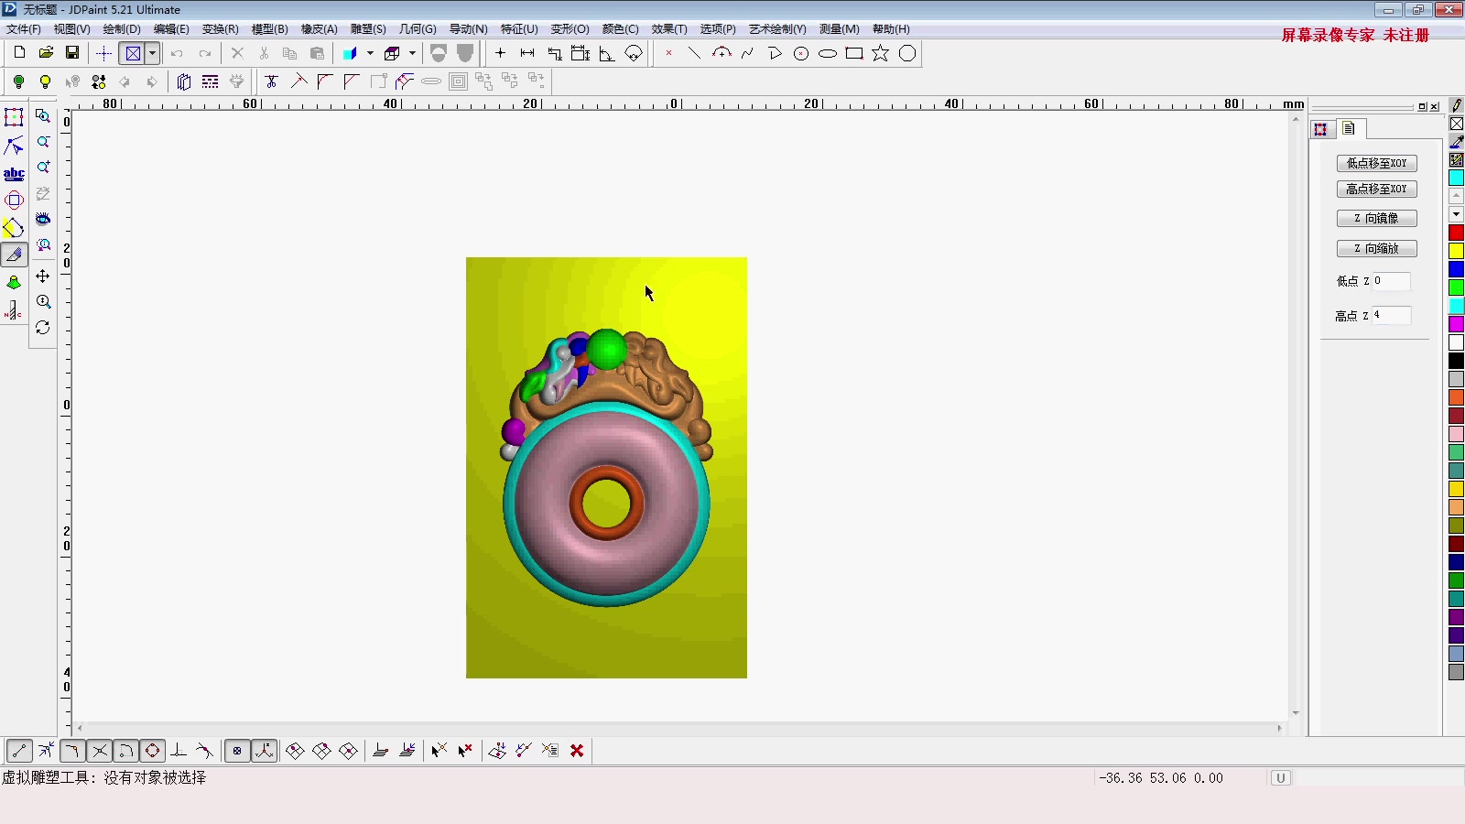The height and width of the screenshot is (824, 1465).
Task: Switch to the document page tab in right panel
Action: [x=1349, y=129]
